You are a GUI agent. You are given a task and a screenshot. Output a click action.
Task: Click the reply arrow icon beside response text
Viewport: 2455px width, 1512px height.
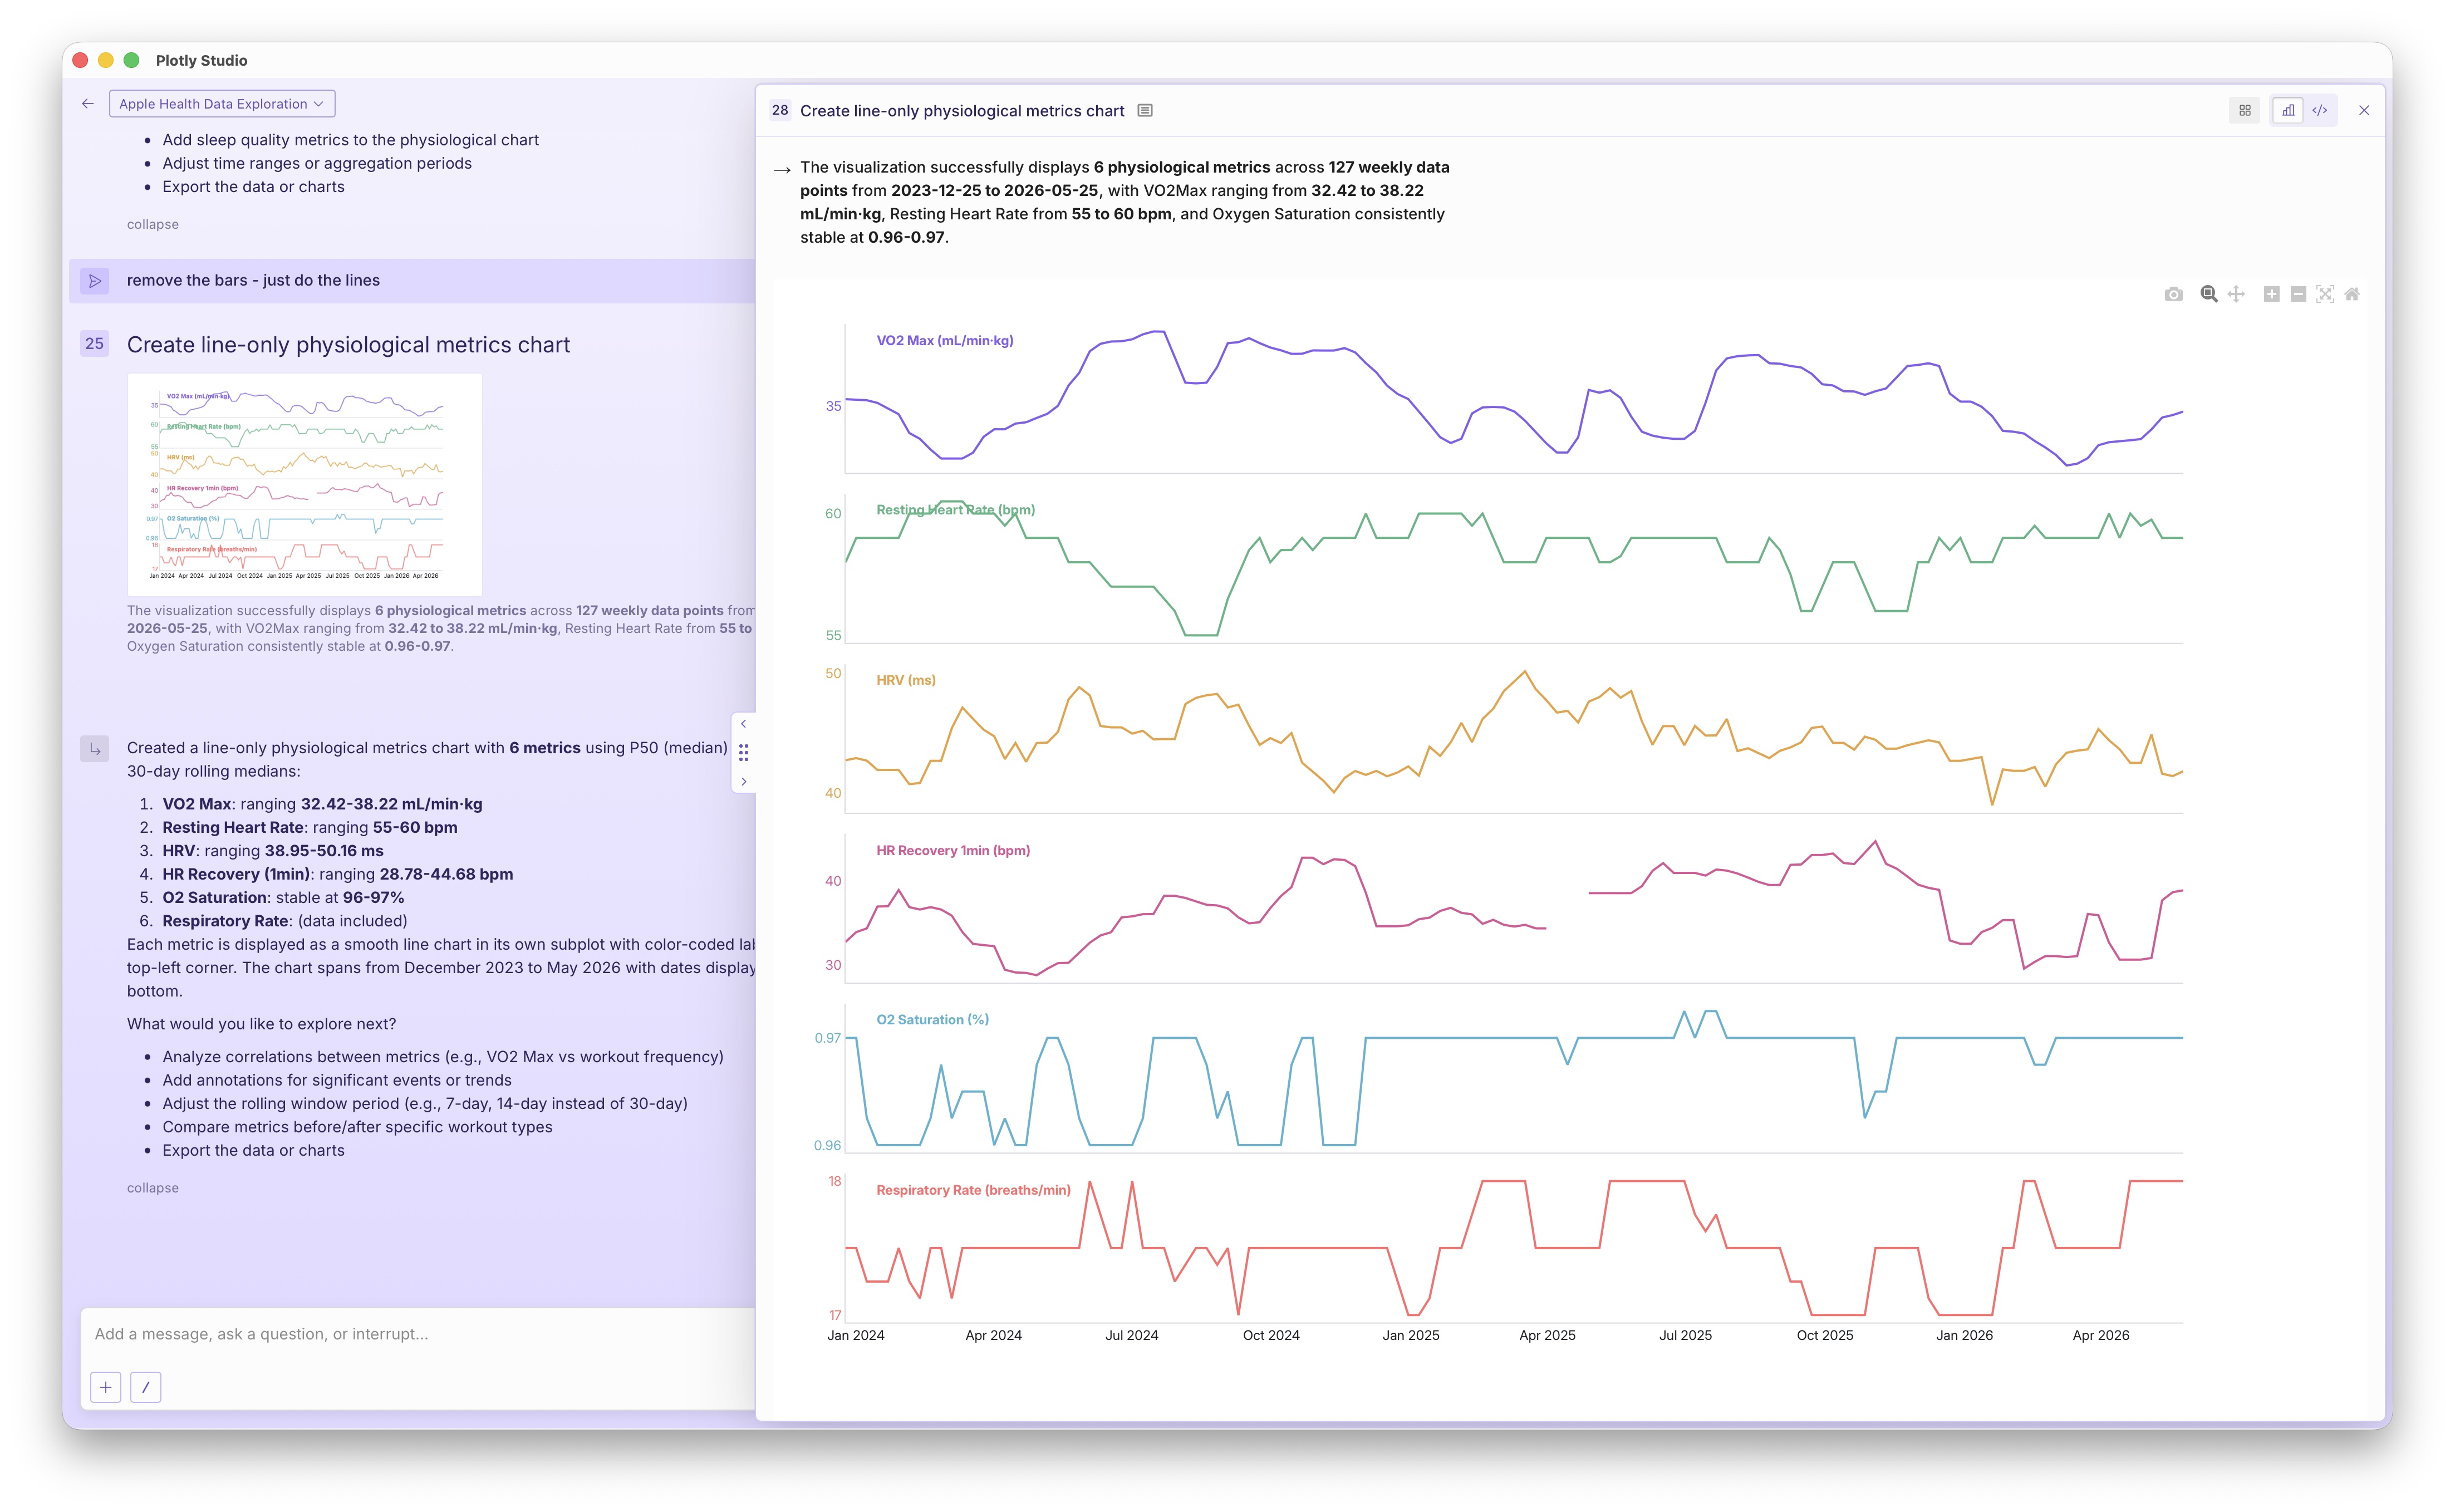95,748
